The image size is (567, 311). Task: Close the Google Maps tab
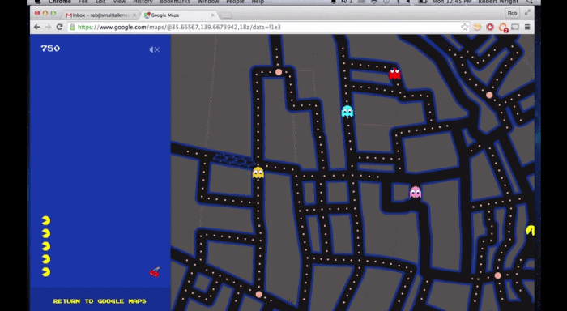tap(212, 15)
